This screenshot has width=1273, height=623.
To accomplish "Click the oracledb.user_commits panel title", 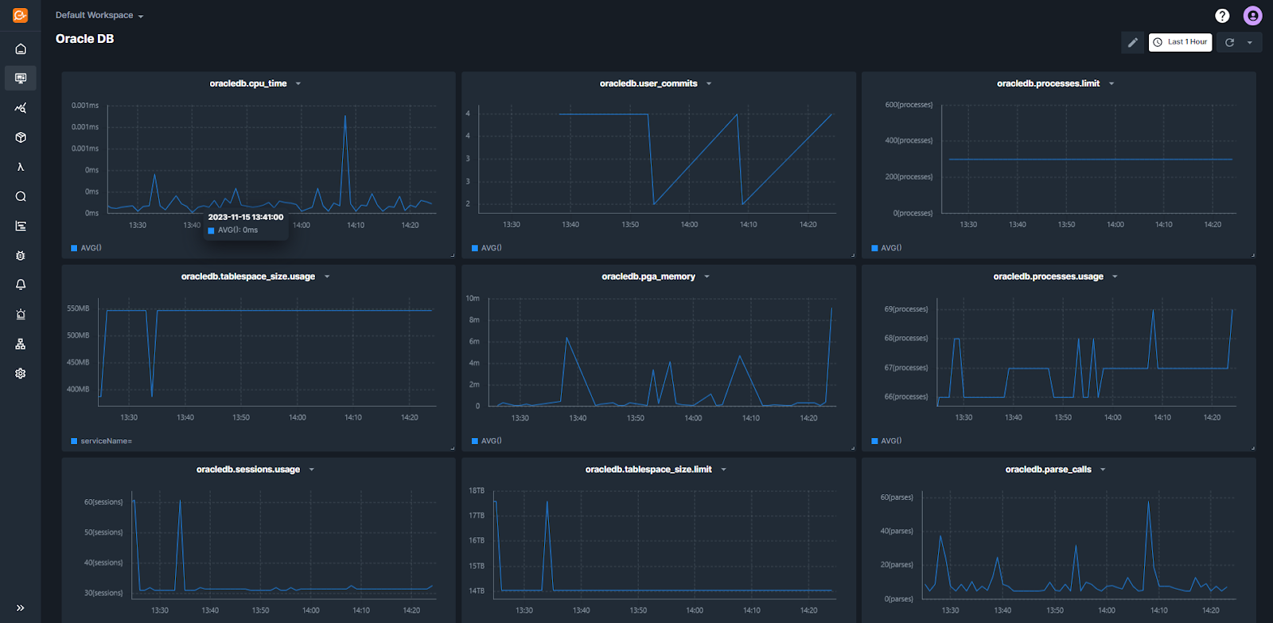I will coord(648,83).
